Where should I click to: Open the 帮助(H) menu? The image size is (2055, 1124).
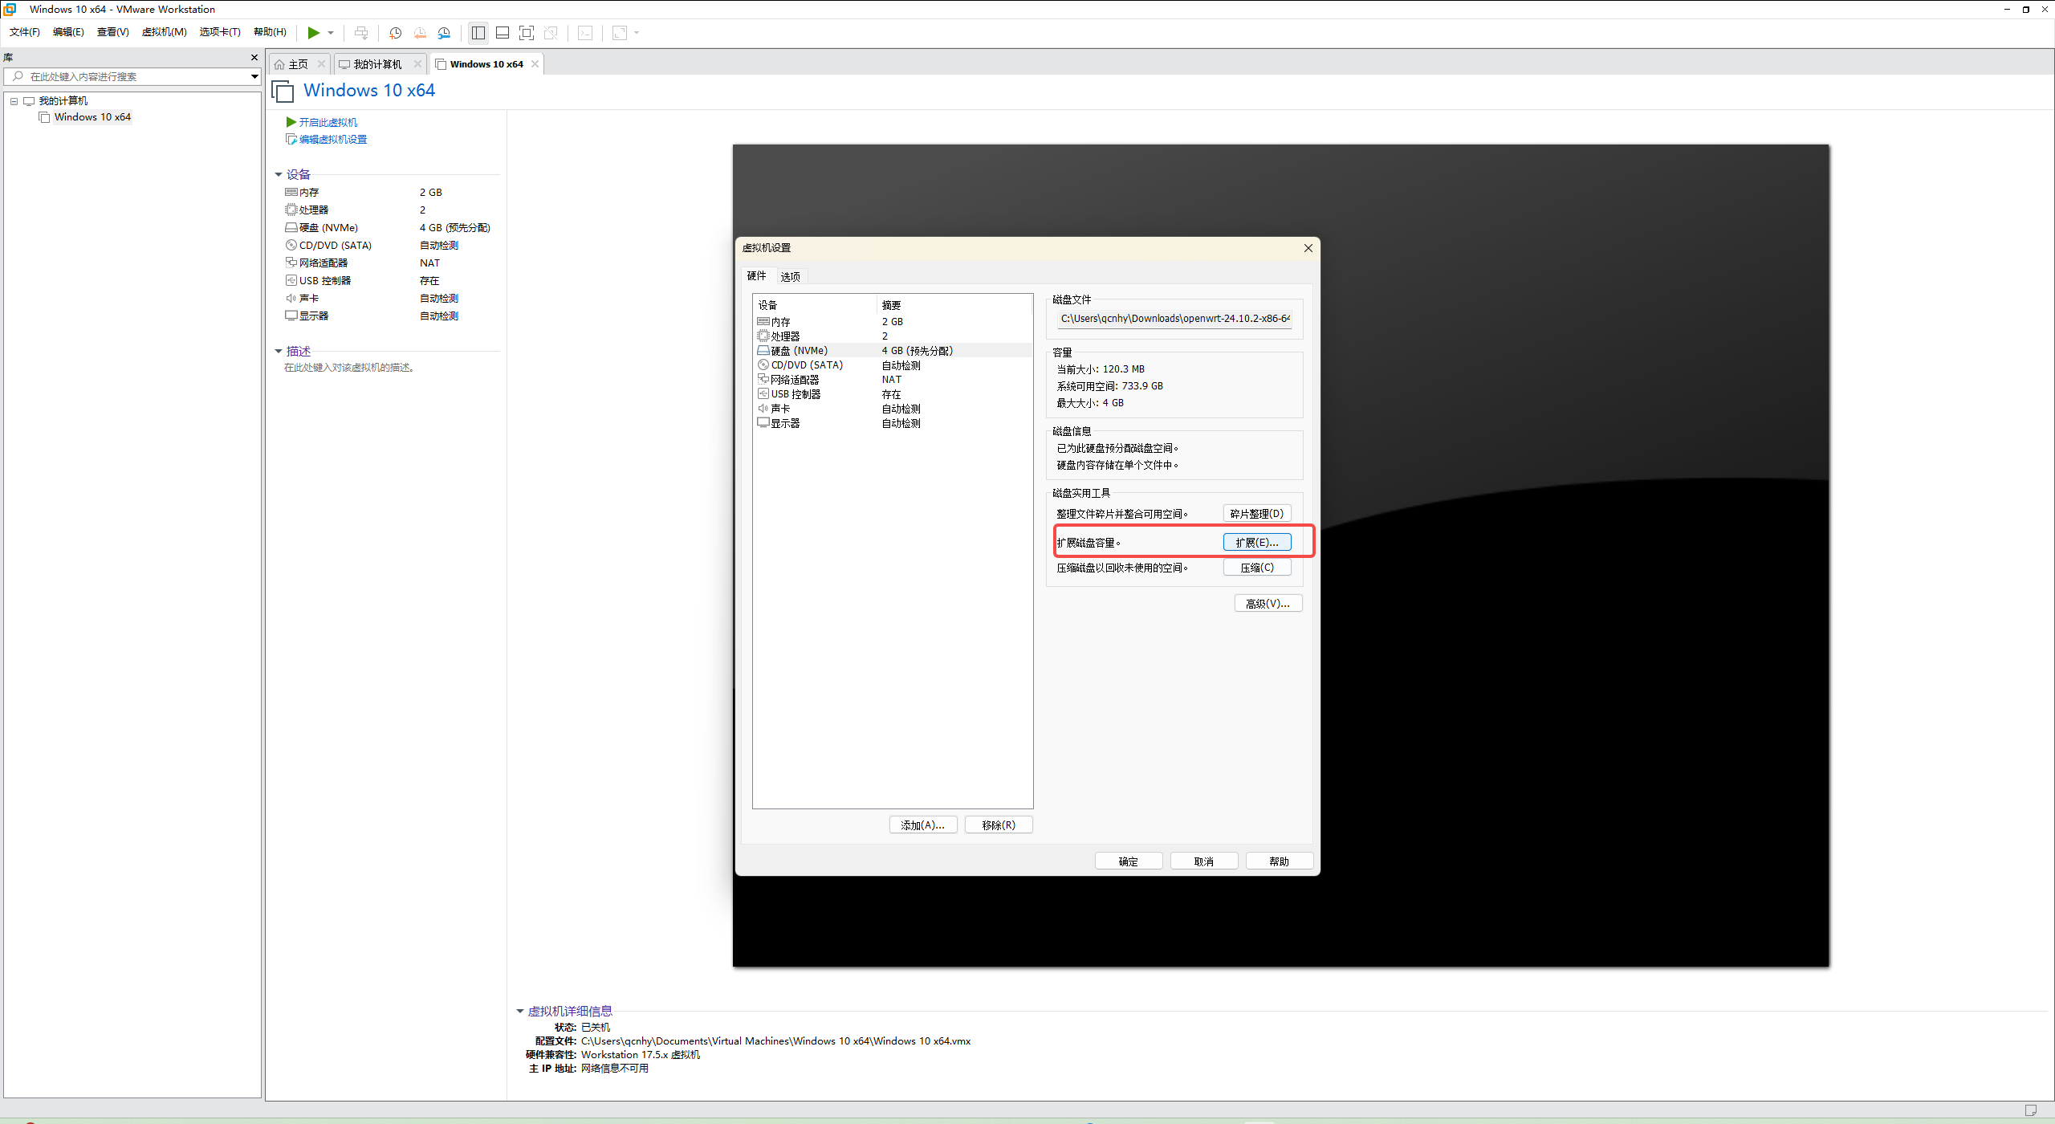tap(271, 32)
